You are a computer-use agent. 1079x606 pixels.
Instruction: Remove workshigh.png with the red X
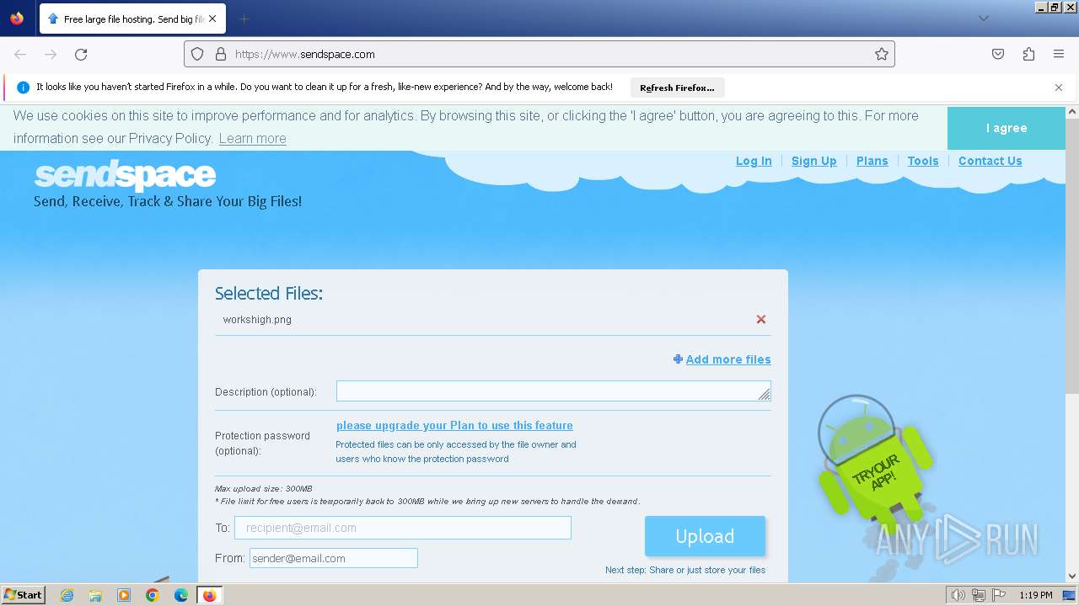[761, 319]
